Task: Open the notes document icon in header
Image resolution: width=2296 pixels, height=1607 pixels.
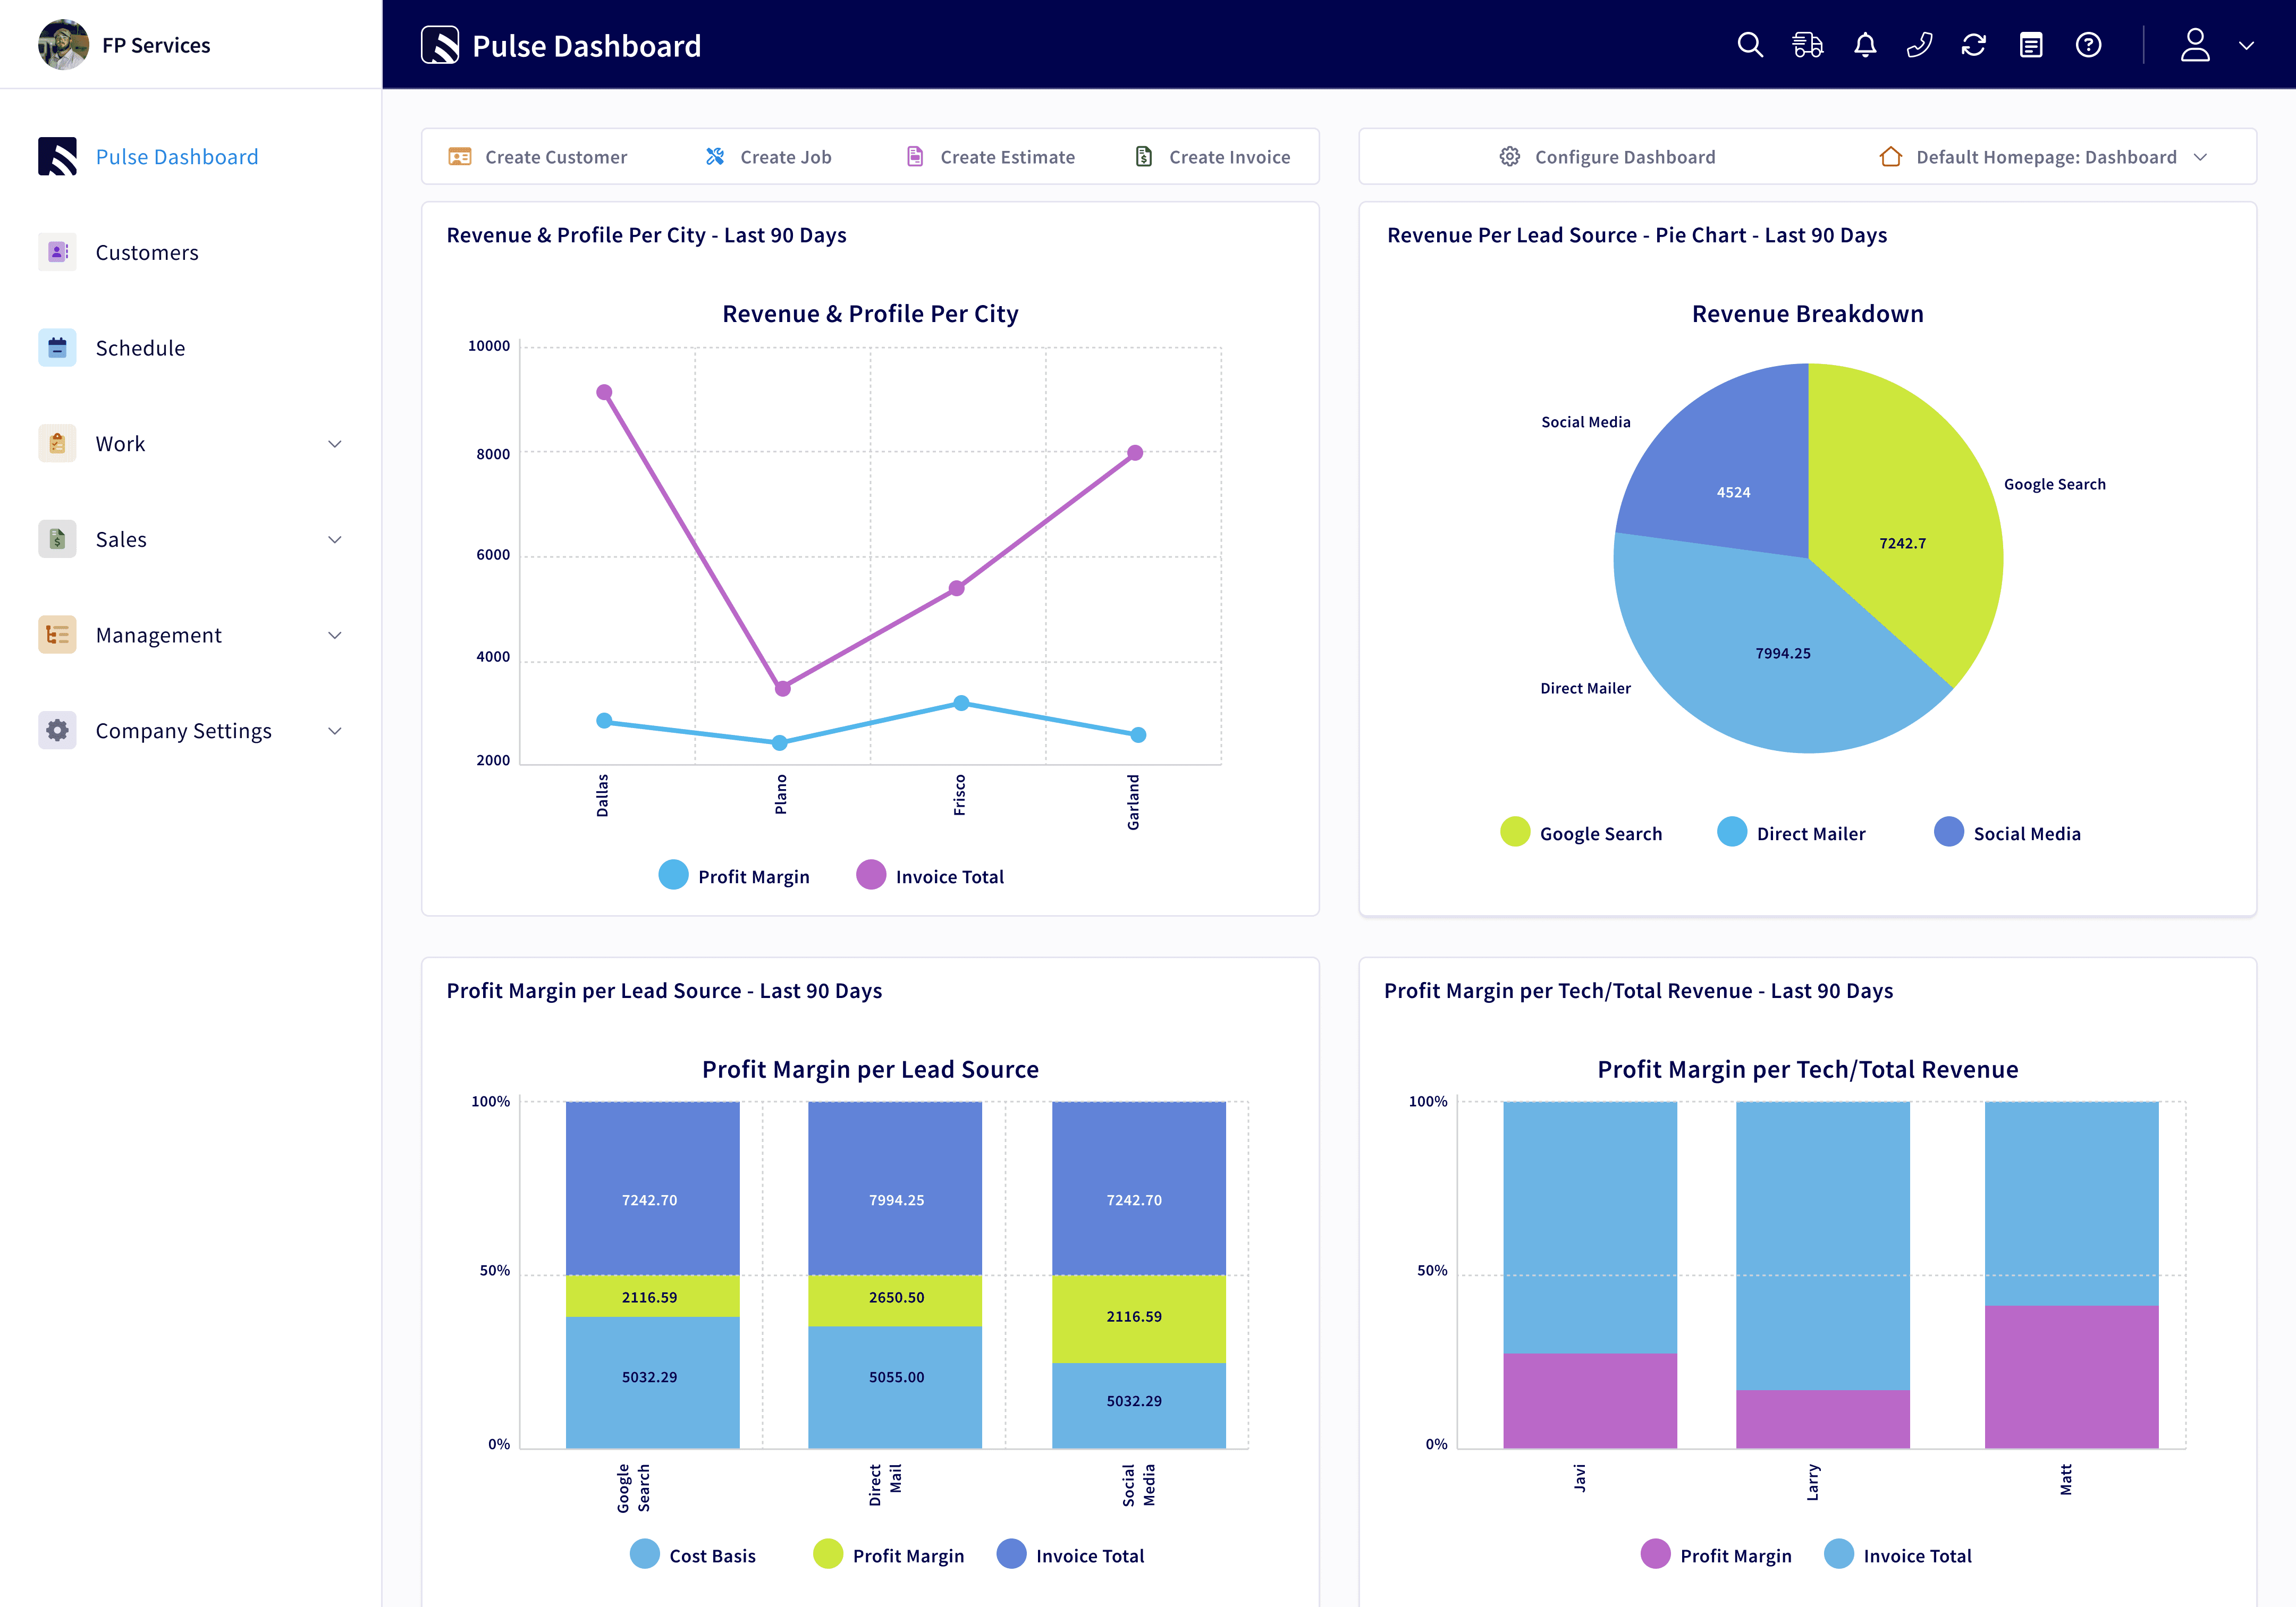Action: 2031,45
